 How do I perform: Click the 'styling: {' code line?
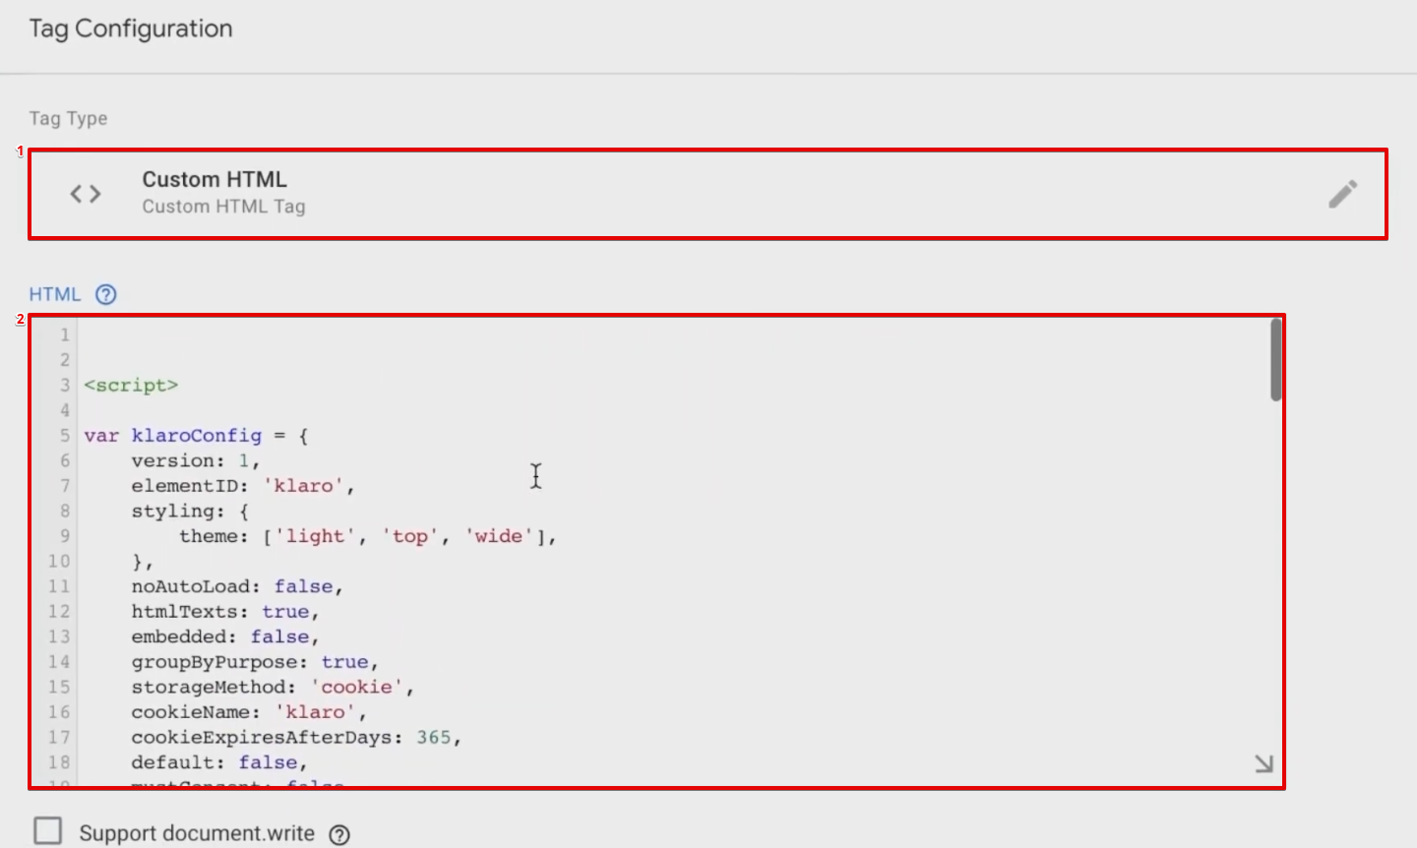pos(190,512)
